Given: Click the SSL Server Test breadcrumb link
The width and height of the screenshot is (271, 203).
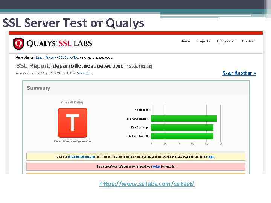Looking at the screenshot, I should pyautogui.click(x=69, y=58).
